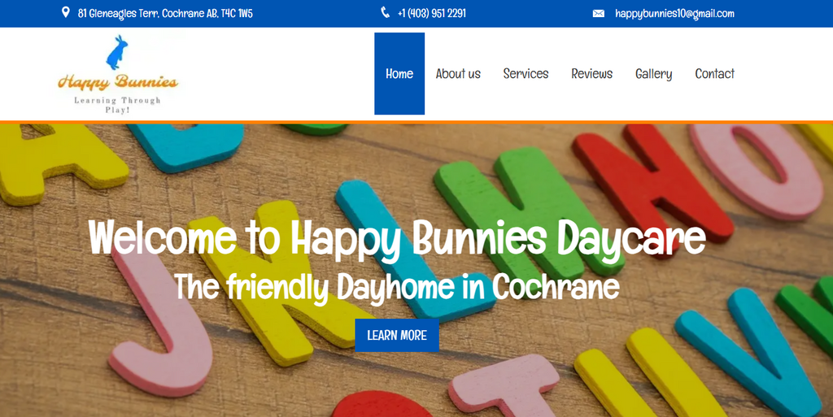Select the Home menu item
This screenshot has width=833, height=417.
click(399, 74)
